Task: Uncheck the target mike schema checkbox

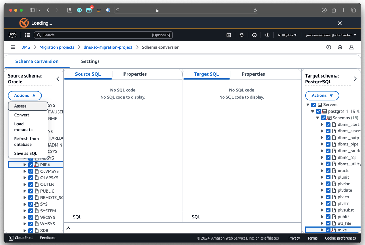Action: tap(328, 230)
